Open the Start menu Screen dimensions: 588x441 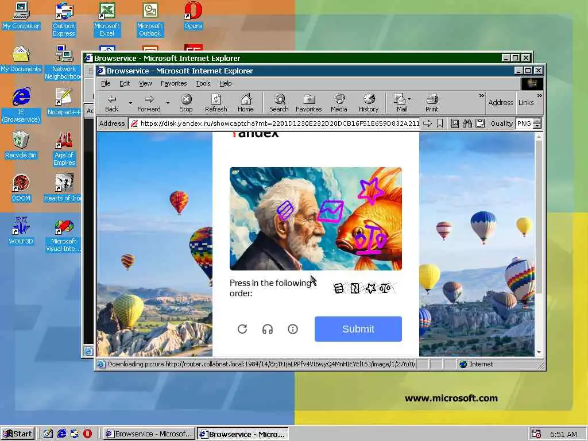coord(18,434)
